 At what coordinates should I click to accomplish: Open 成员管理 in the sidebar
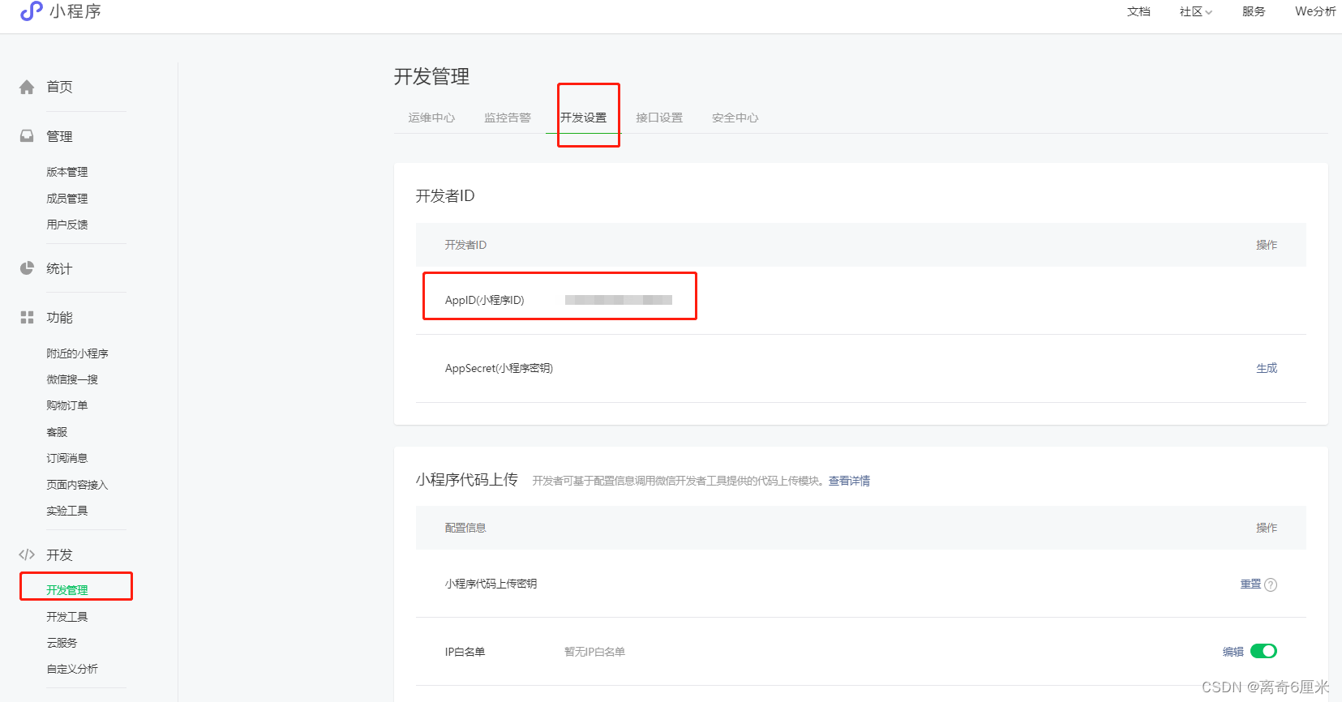(x=67, y=198)
